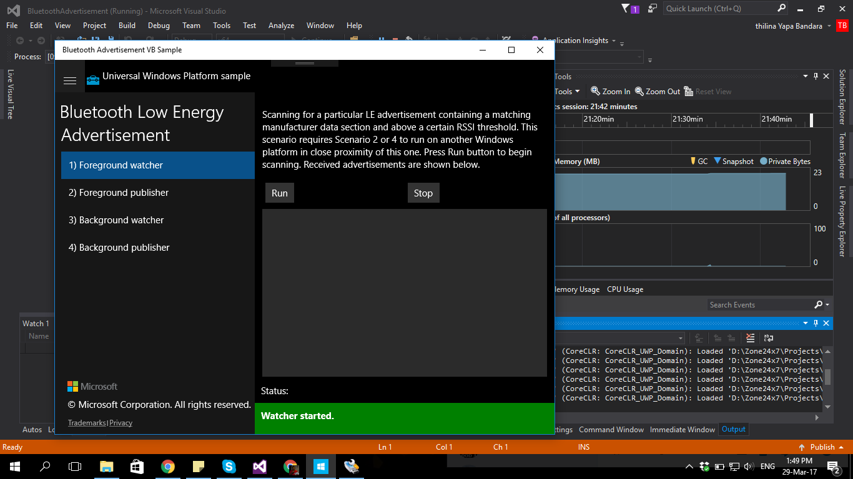This screenshot has width=853, height=479.
Task: Click the Output panel vertical scrollbar thumb
Action: 828,377
